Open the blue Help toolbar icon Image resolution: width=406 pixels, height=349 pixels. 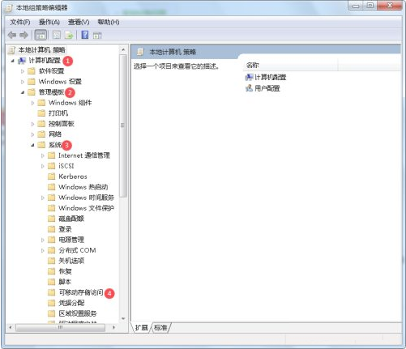85,35
